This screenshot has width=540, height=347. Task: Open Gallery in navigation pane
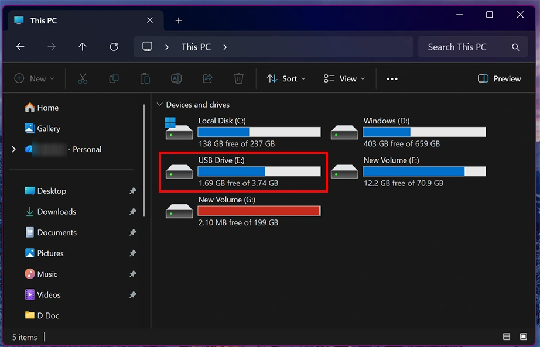pos(42,128)
